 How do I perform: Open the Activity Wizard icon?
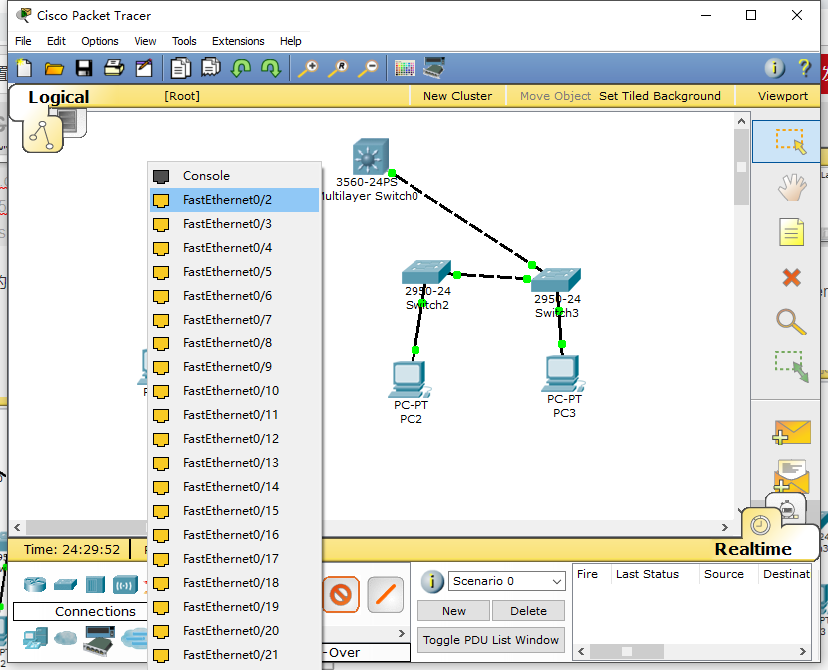coord(144,68)
